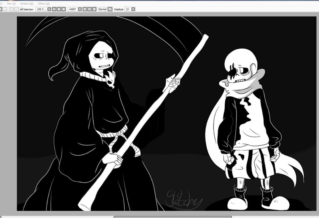Rotate the canvas clockwise
This screenshot has height=218, width=319.
89,9
